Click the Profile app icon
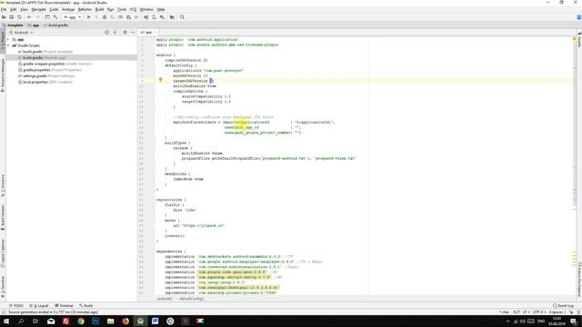582x327 pixels. click(121, 17)
